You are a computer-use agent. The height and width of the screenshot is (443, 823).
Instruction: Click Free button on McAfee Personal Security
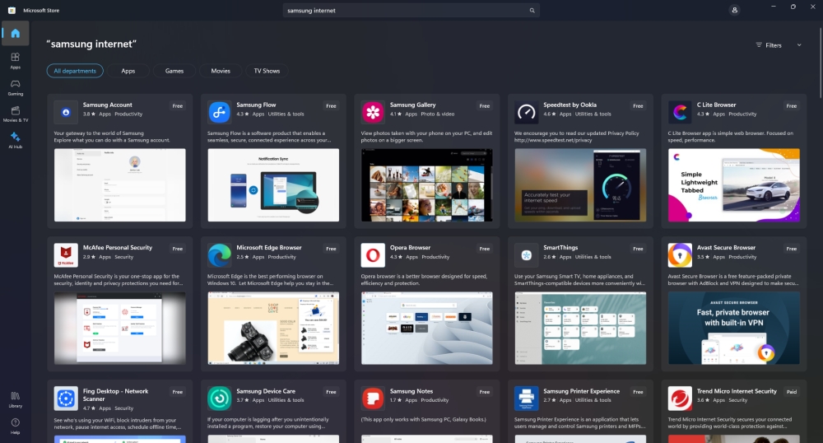pos(178,249)
